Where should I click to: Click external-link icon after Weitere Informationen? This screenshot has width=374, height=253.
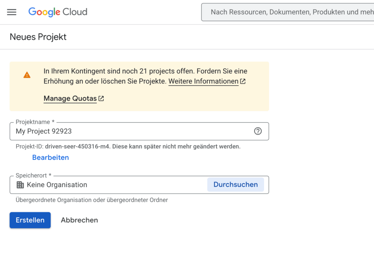243,81
